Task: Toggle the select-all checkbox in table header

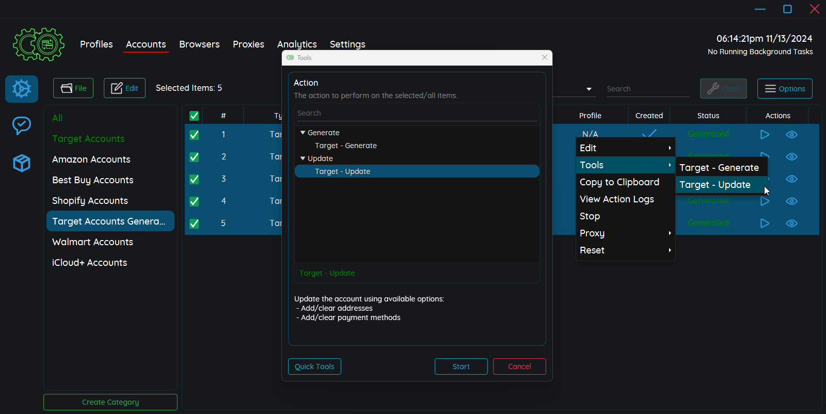Action: pos(194,116)
